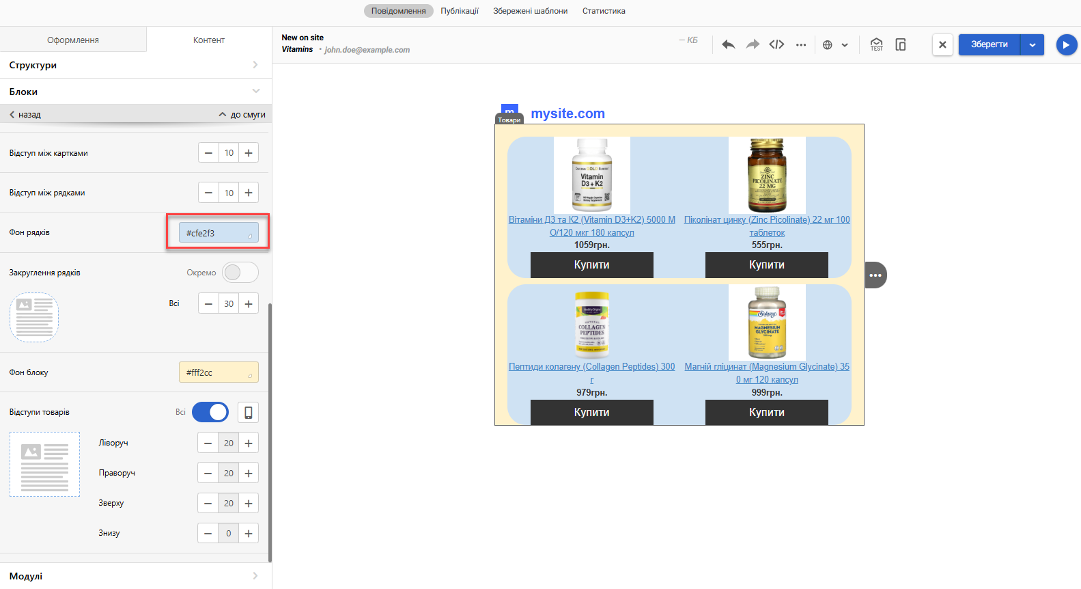Image resolution: width=1081 pixels, height=589 pixels.
Task: Increase Відступ між рядками value
Action: pyautogui.click(x=249, y=193)
